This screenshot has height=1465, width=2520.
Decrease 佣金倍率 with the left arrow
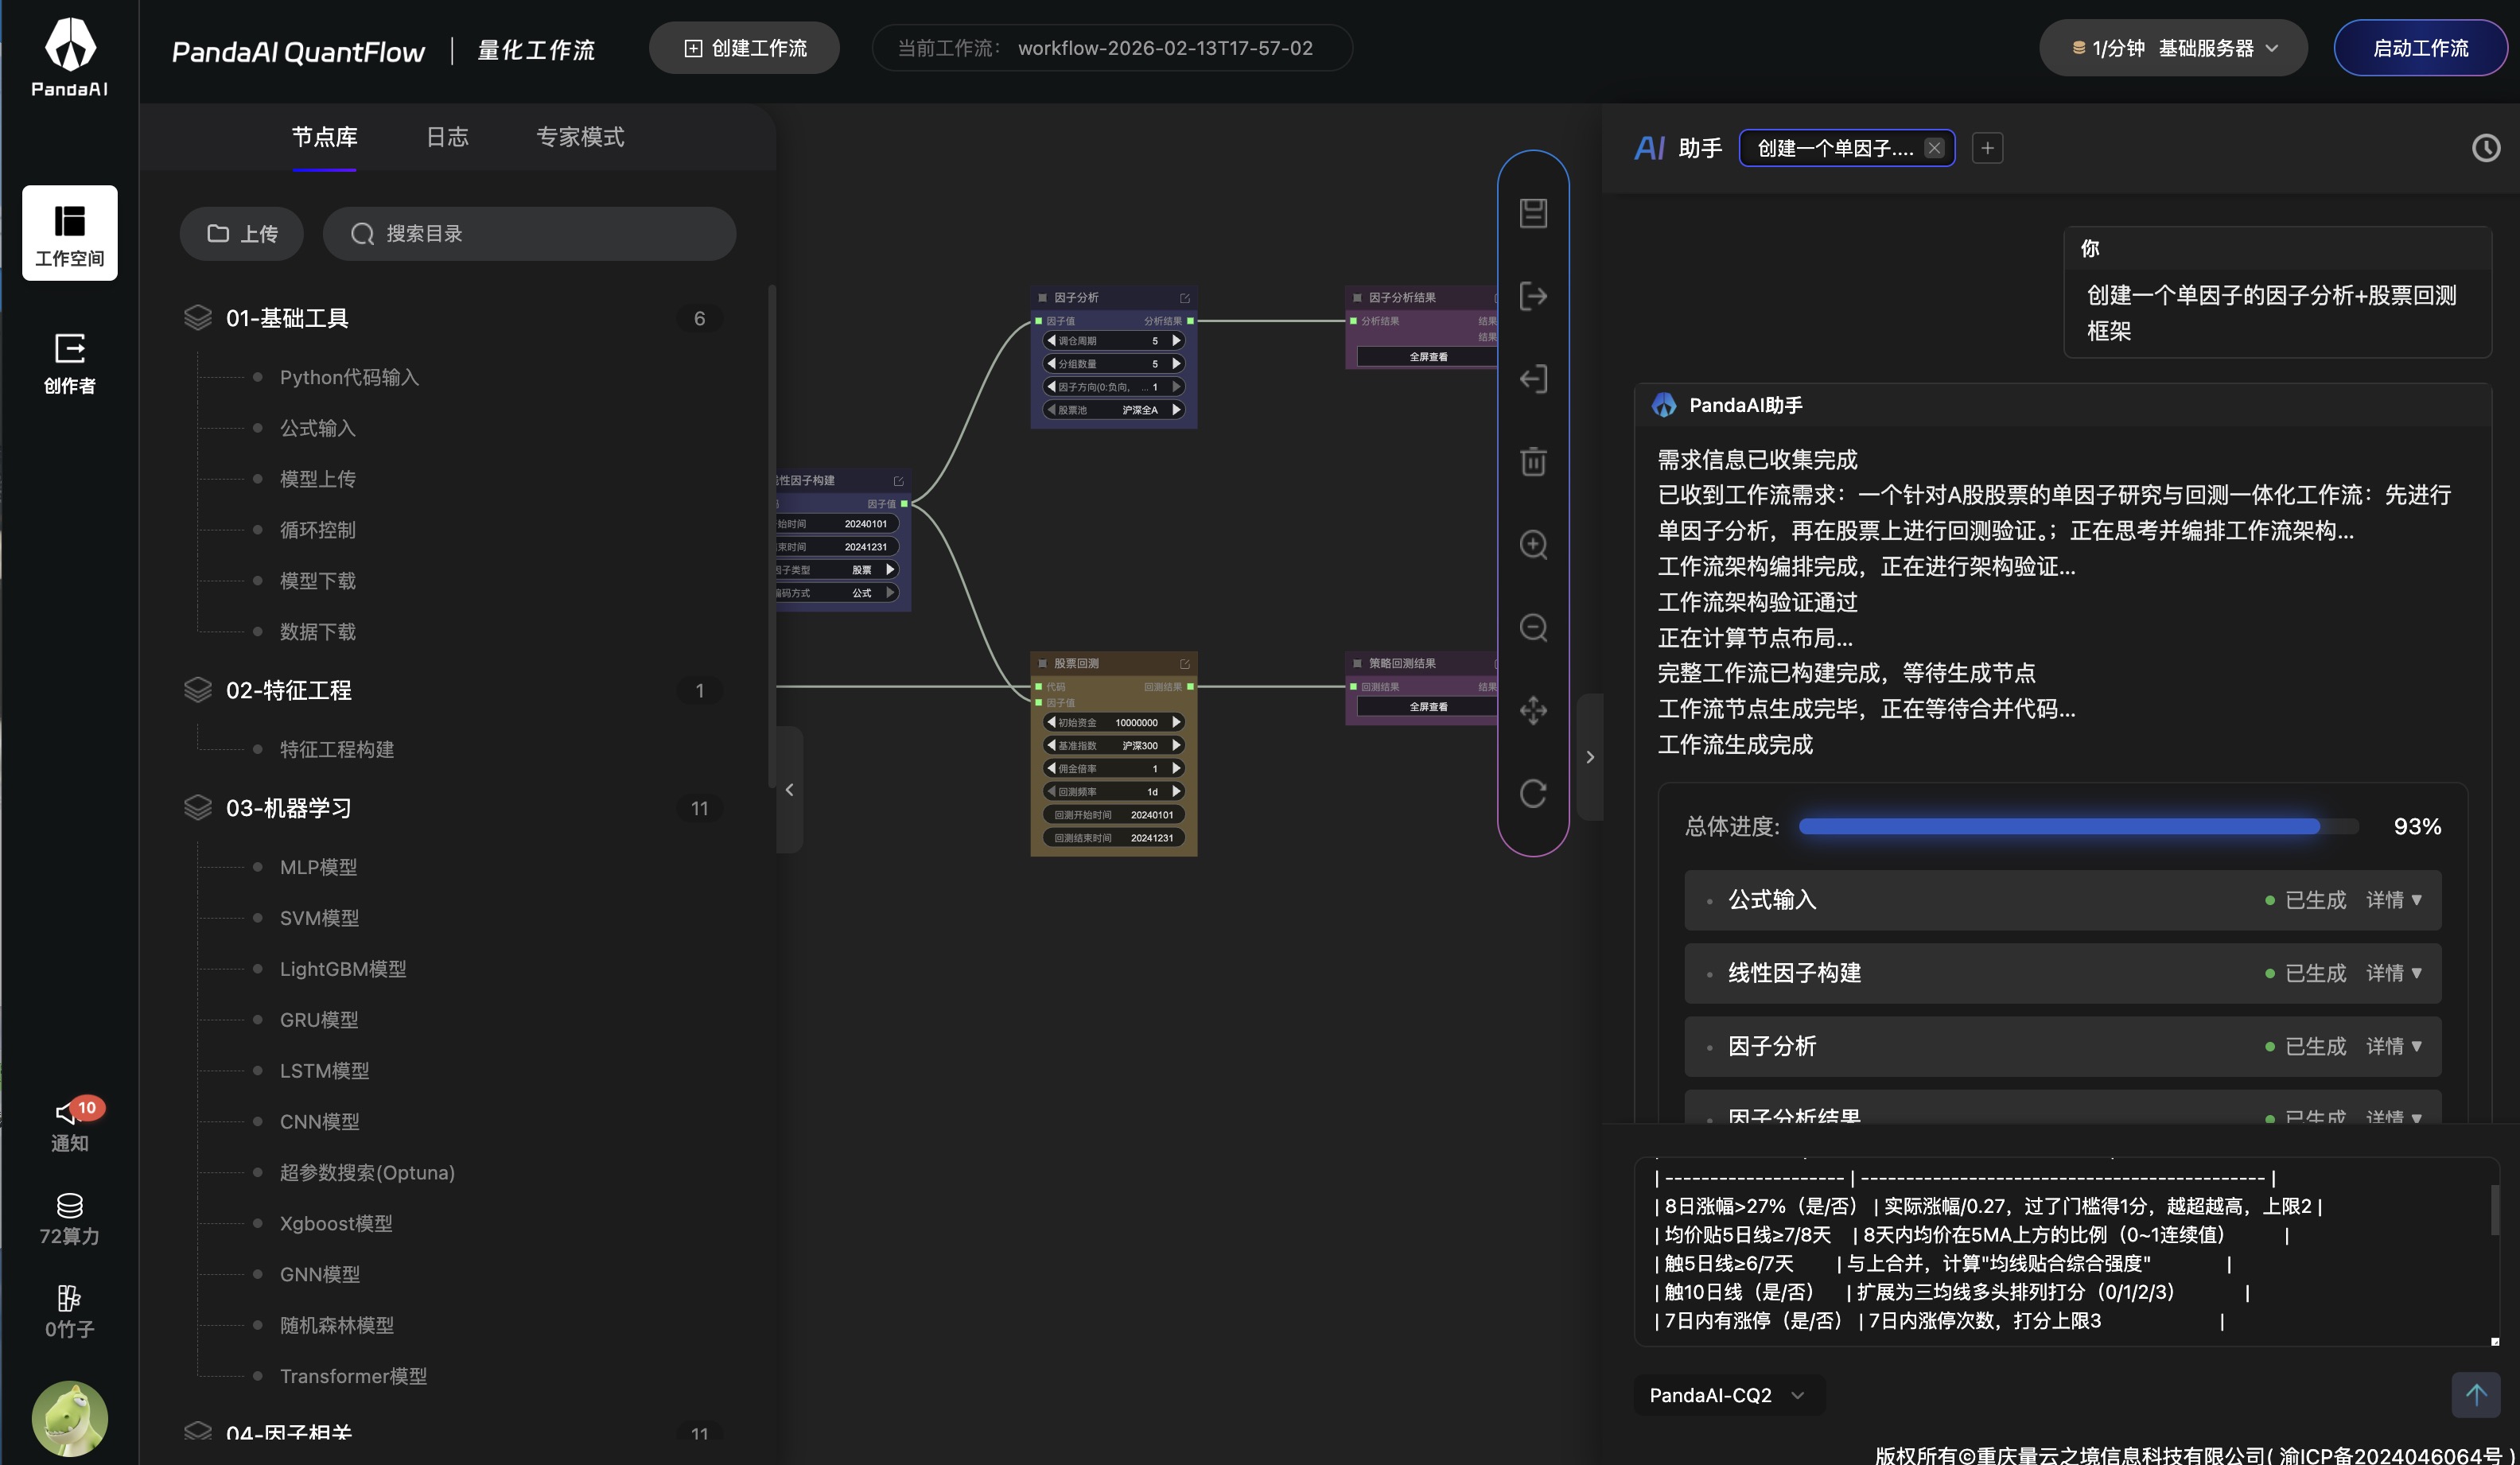click(x=1051, y=768)
